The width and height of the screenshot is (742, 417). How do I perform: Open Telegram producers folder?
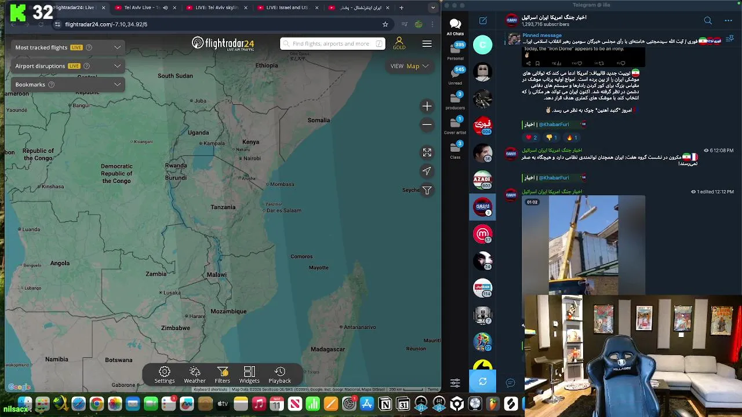click(x=455, y=100)
